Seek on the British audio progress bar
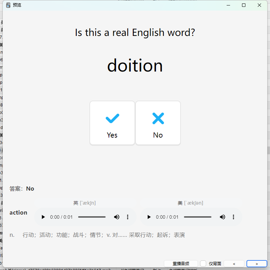 [x=92, y=217]
